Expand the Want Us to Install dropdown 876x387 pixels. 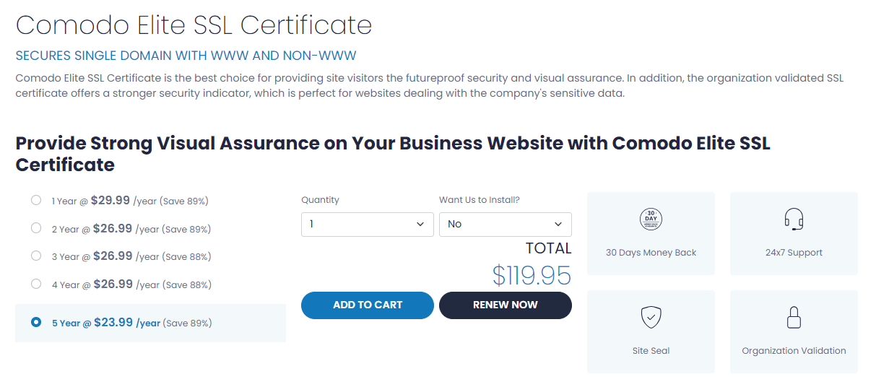click(x=506, y=225)
